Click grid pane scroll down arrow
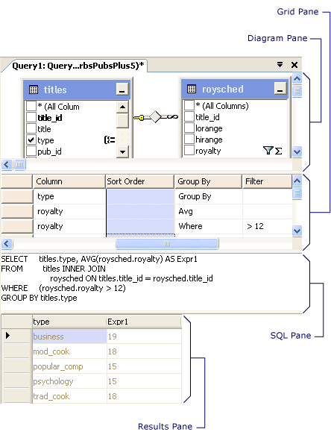This screenshot has height=438, width=331. click(x=297, y=231)
